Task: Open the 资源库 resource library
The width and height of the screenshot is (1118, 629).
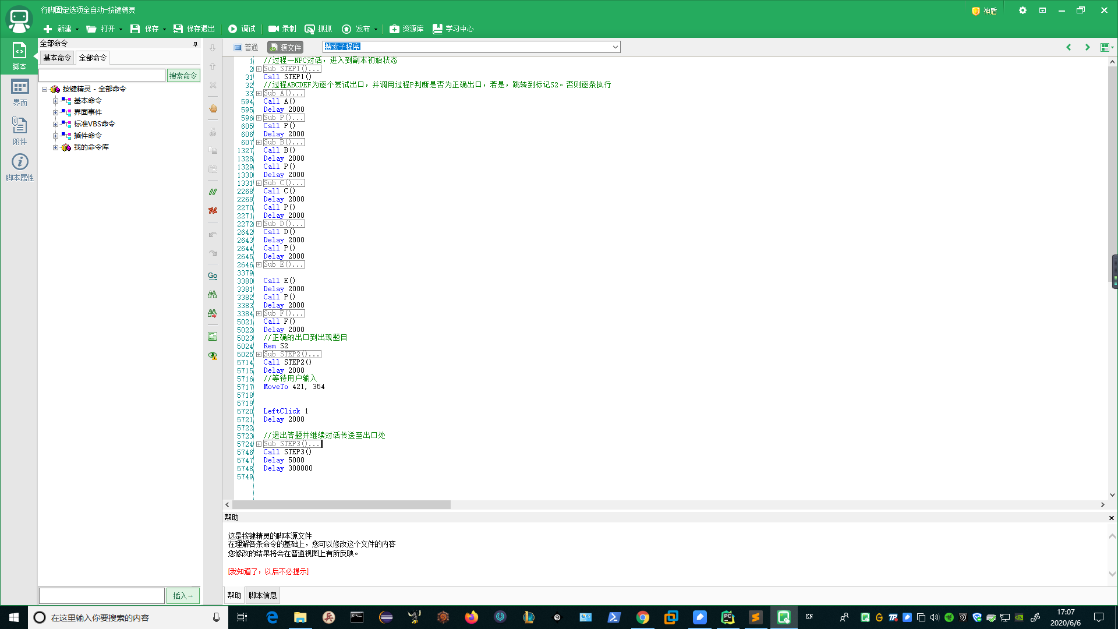Action: pos(406,29)
